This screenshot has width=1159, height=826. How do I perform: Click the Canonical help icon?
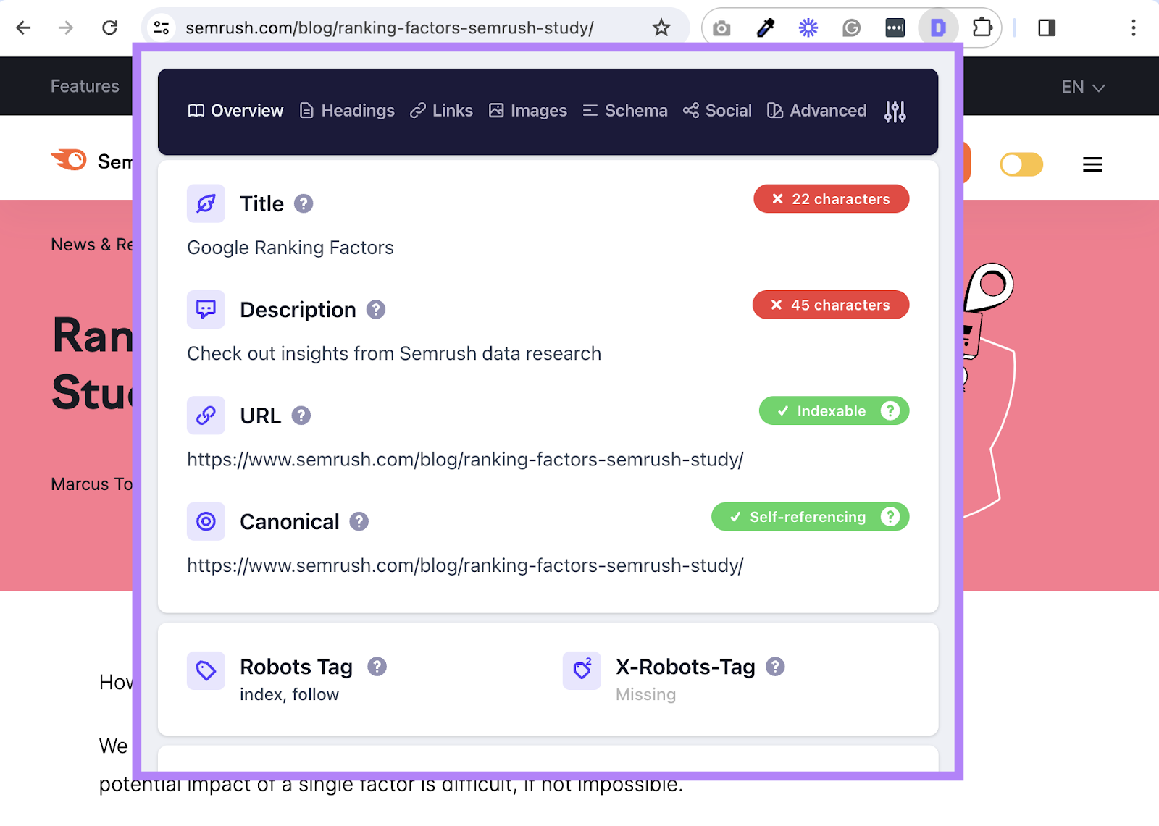click(359, 521)
